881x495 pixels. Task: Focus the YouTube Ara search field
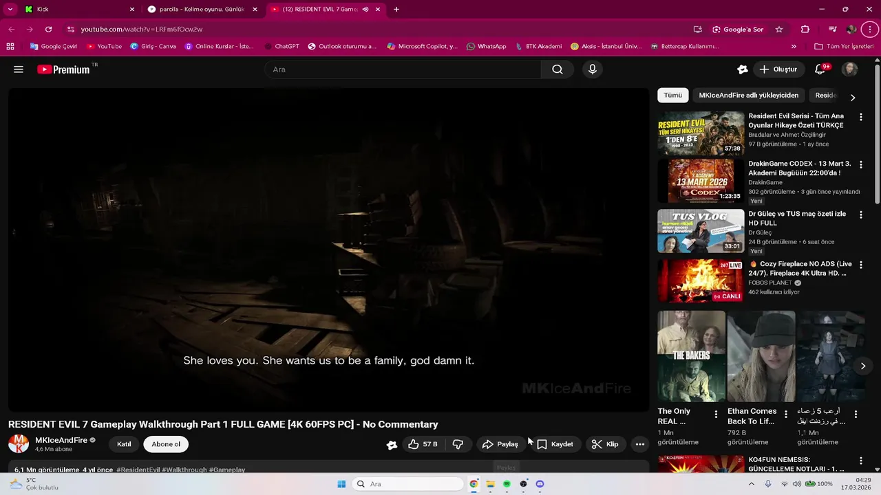click(403, 69)
